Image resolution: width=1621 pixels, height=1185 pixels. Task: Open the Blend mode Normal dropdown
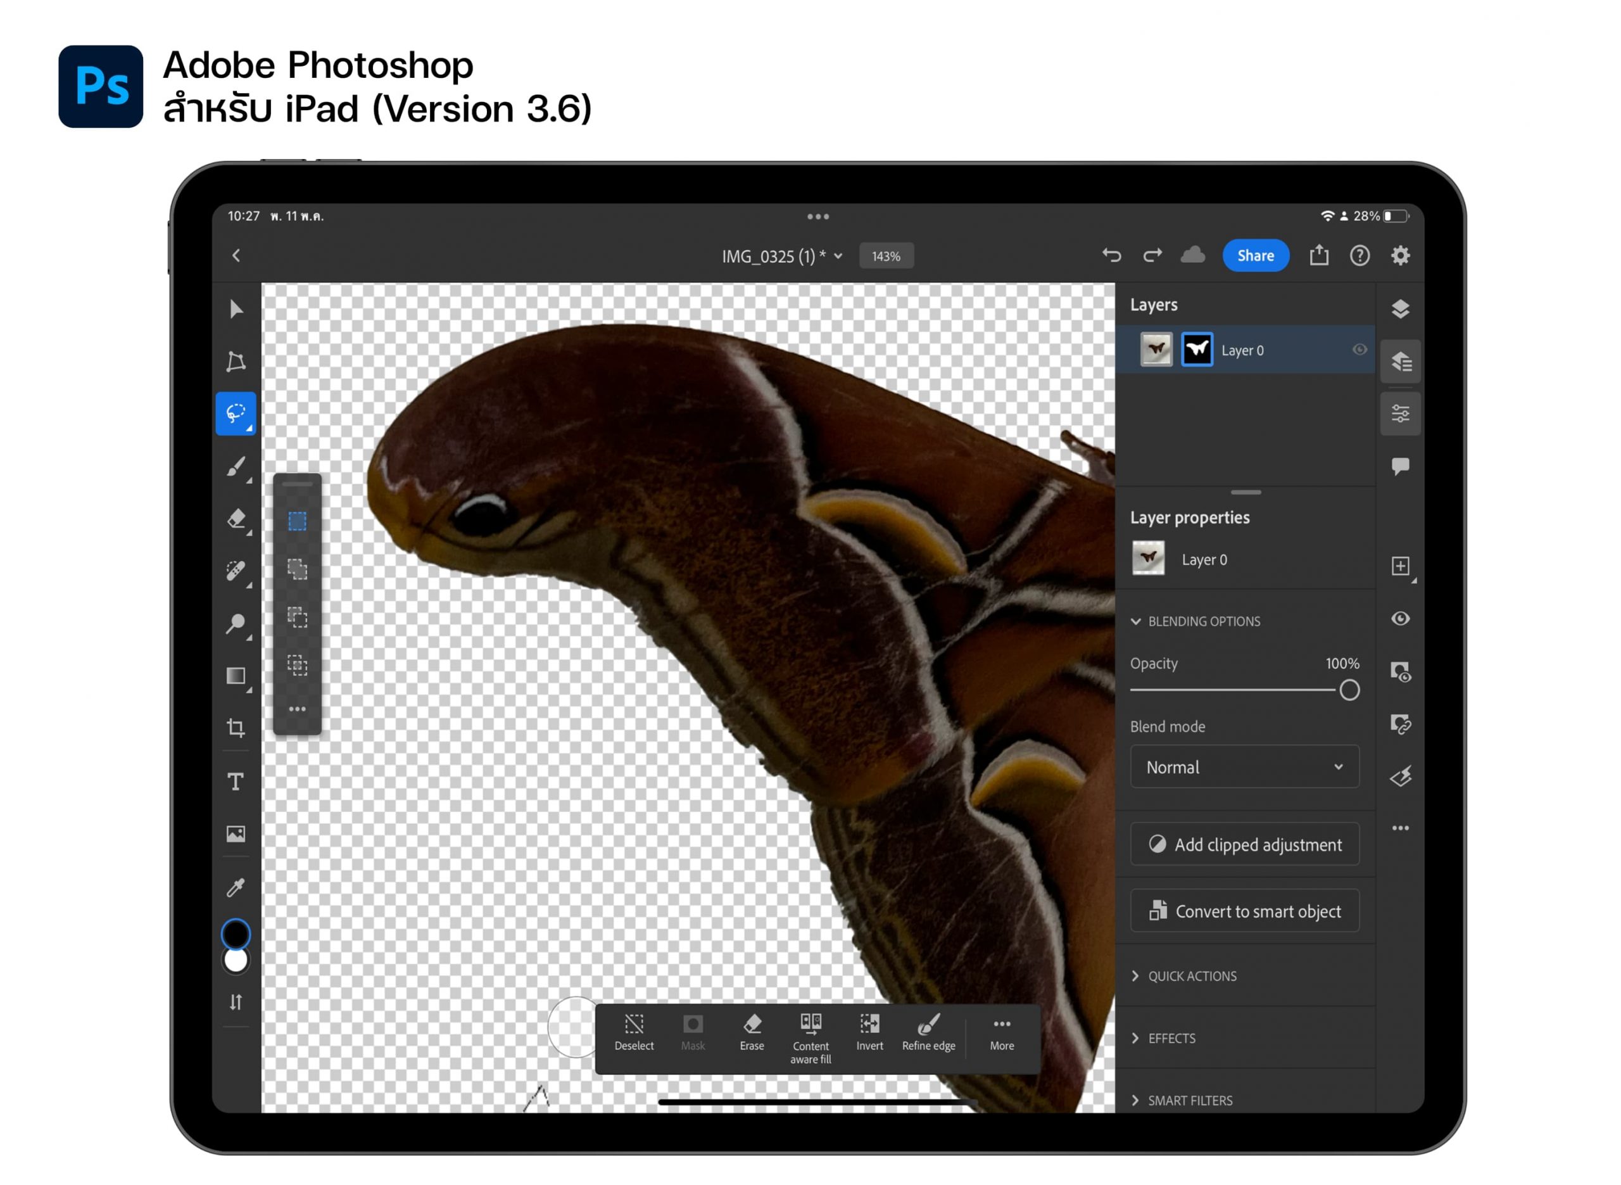point(1245,768)
